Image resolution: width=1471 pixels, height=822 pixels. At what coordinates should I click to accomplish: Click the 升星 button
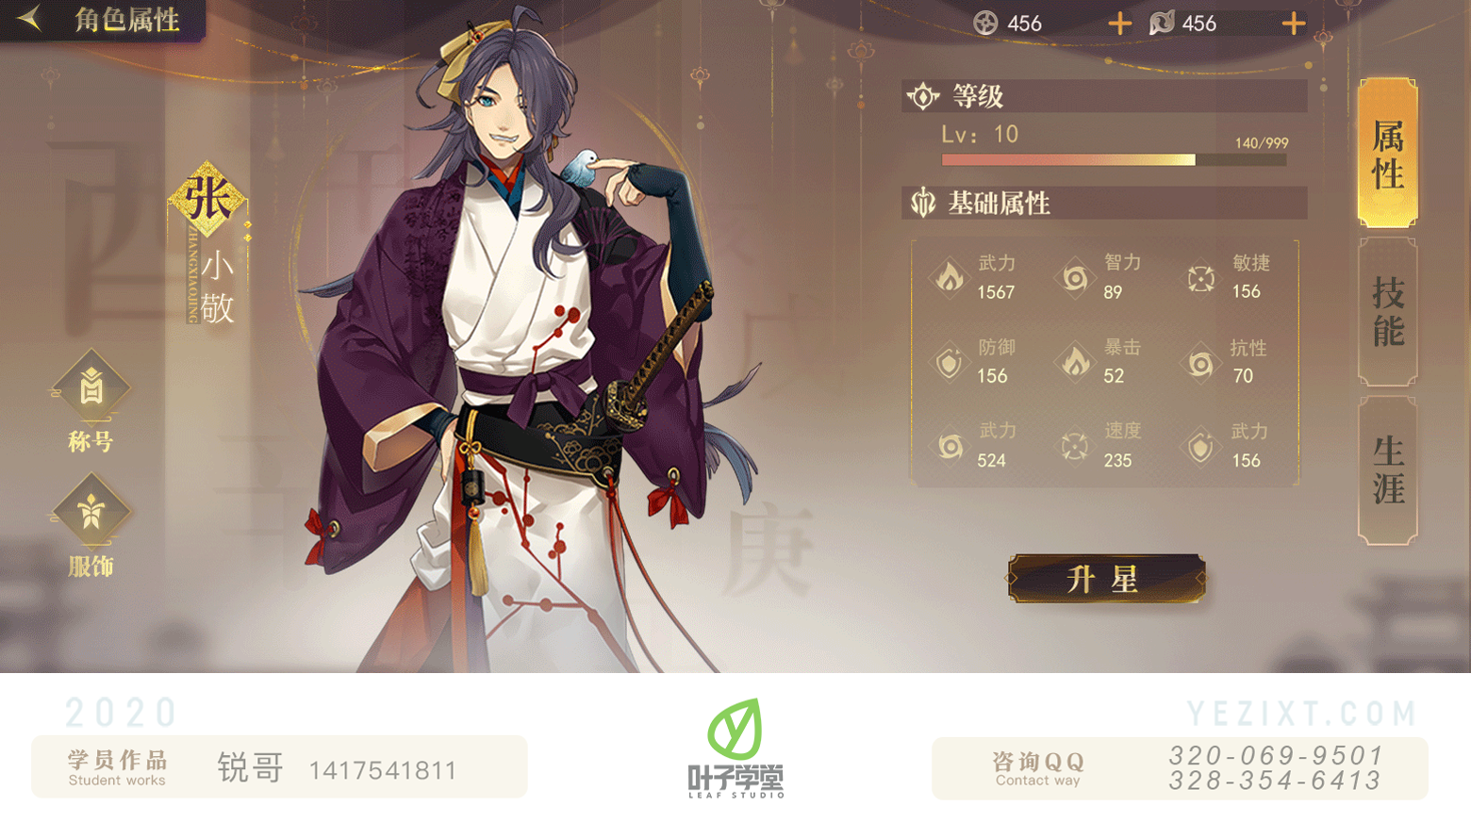tap(1106, 579)
